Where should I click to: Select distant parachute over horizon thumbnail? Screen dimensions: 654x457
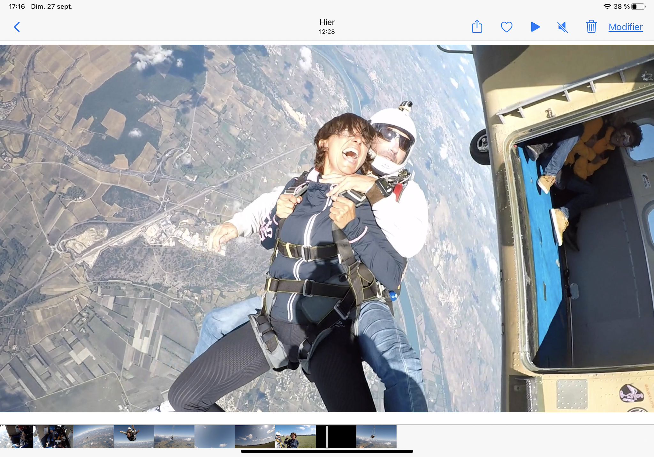174,437
